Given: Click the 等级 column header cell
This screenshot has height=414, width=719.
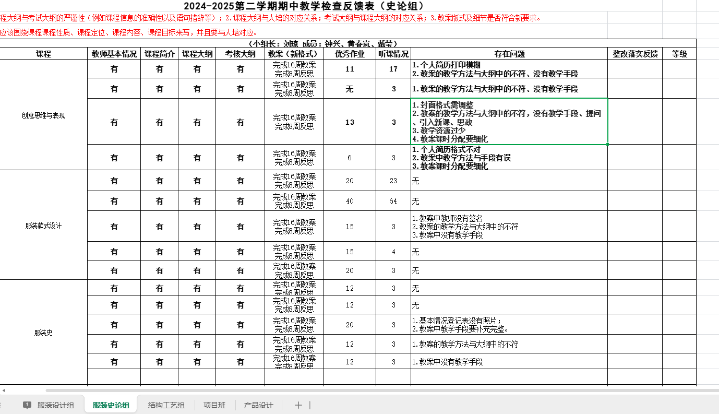Looking at the screenshot, I should 679,54.
